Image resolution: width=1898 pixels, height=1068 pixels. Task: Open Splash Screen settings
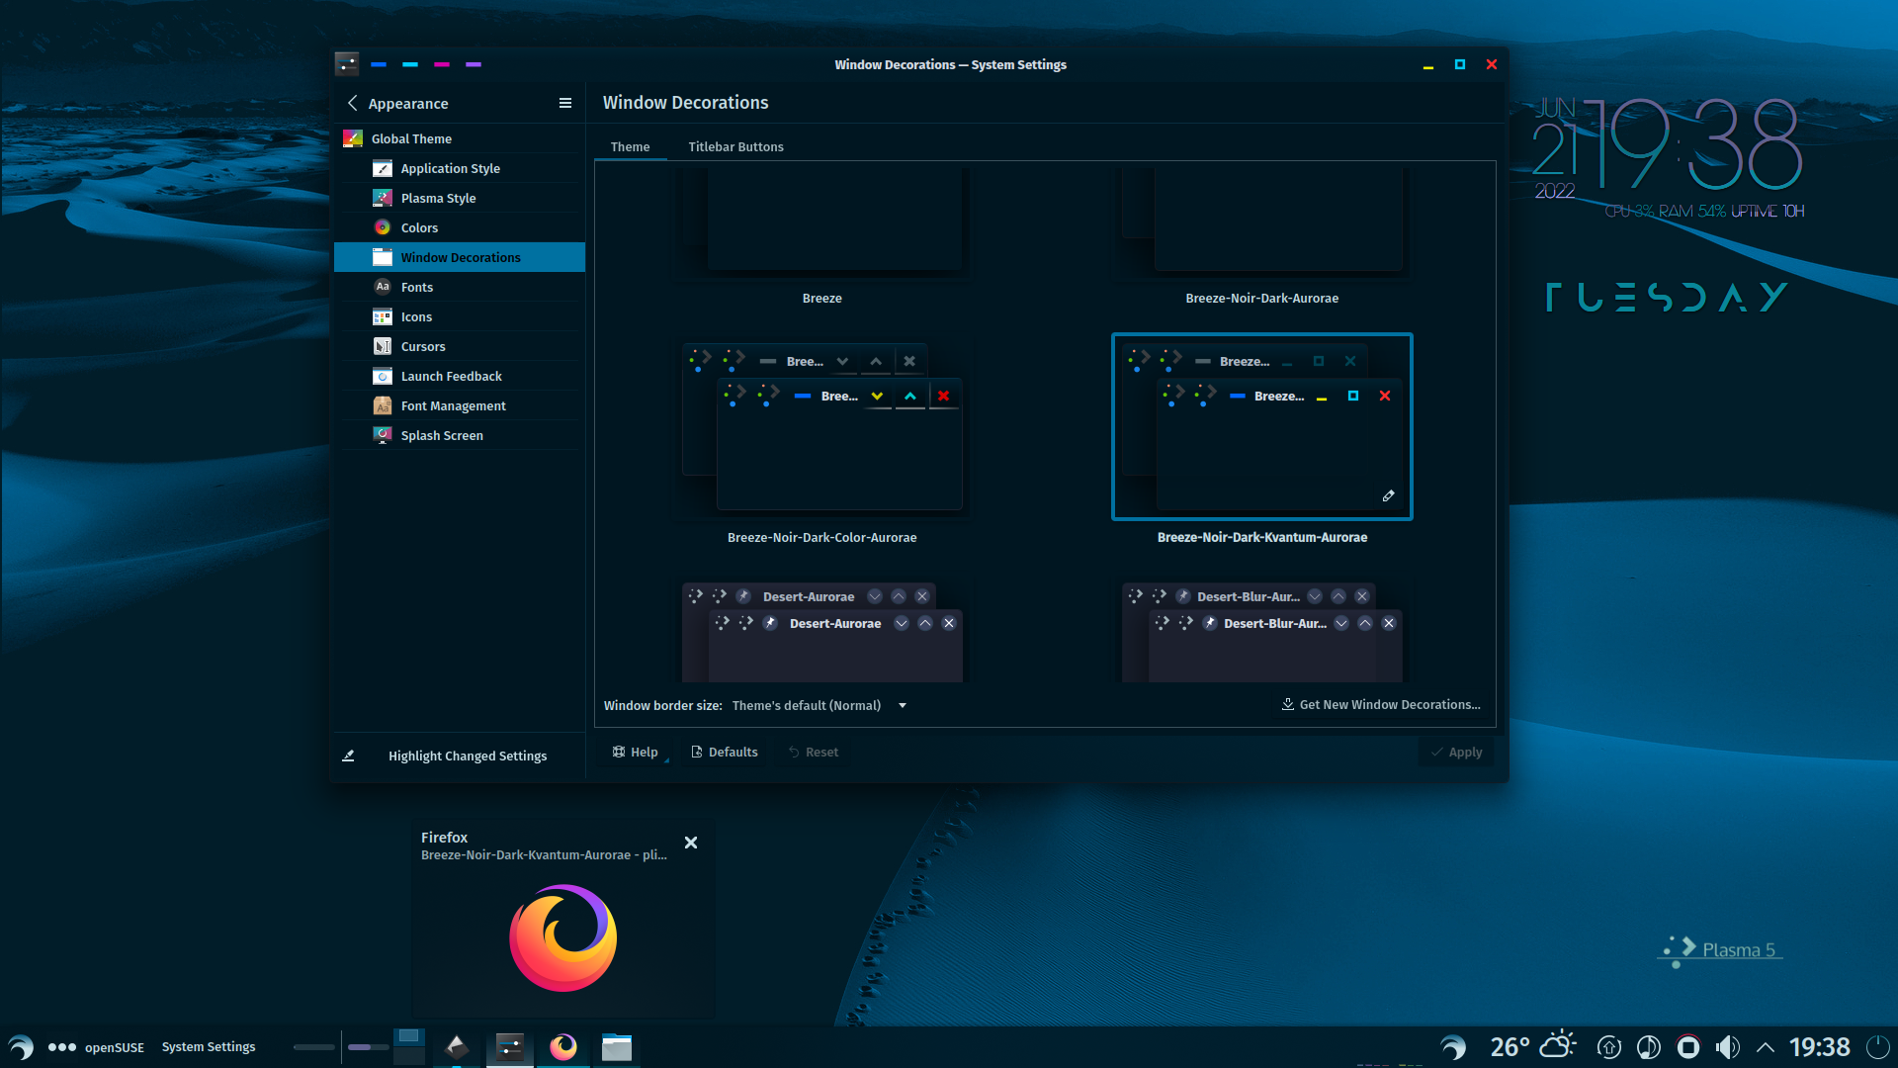click(x=460, y=435)
